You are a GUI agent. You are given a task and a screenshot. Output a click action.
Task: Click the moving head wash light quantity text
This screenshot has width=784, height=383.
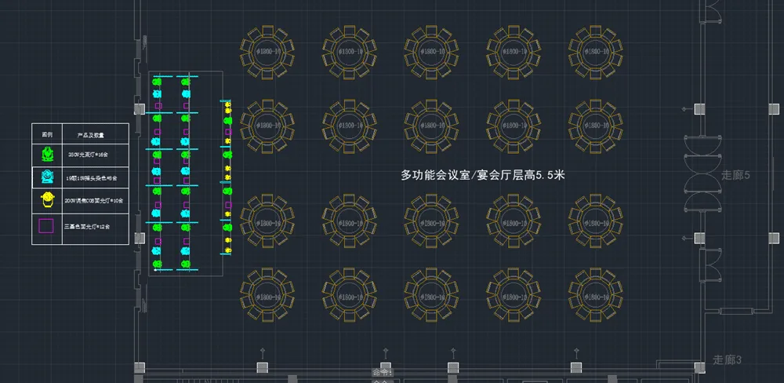pos(92,177)
